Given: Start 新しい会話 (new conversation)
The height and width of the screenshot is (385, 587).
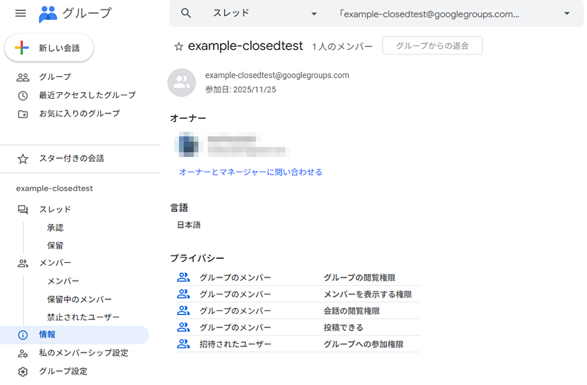Looking at the screenshot, I should click(49, 48).
